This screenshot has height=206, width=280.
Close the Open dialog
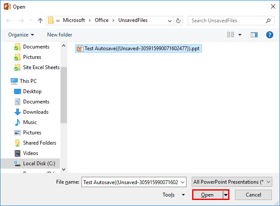tap(273, 6)
